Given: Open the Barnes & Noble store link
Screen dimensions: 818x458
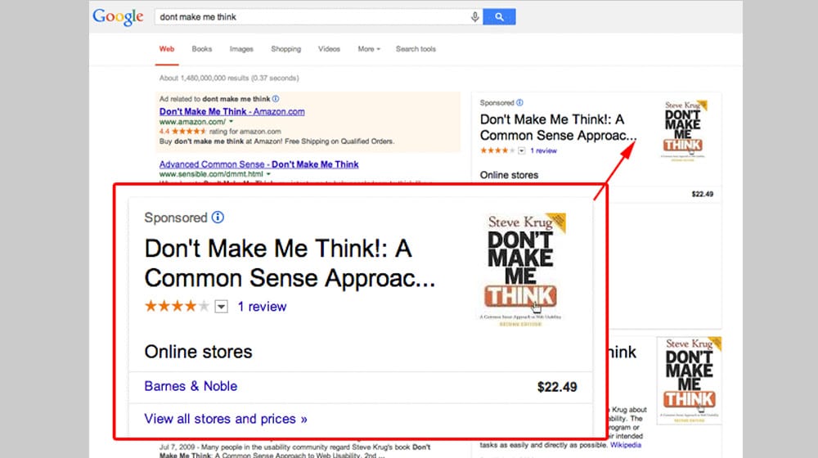Looking at the screenshot, I should coord(191,386).
